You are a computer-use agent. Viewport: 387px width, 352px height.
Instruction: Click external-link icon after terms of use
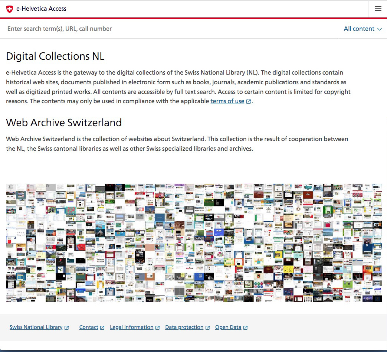249,101
